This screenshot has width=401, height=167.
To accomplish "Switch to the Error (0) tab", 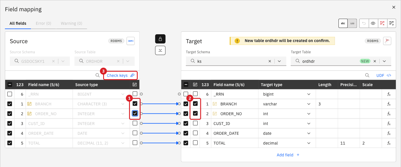I will [43, 23].
